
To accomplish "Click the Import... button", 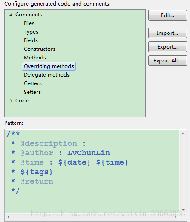I will pyautogui.click(x=168, y=33).
